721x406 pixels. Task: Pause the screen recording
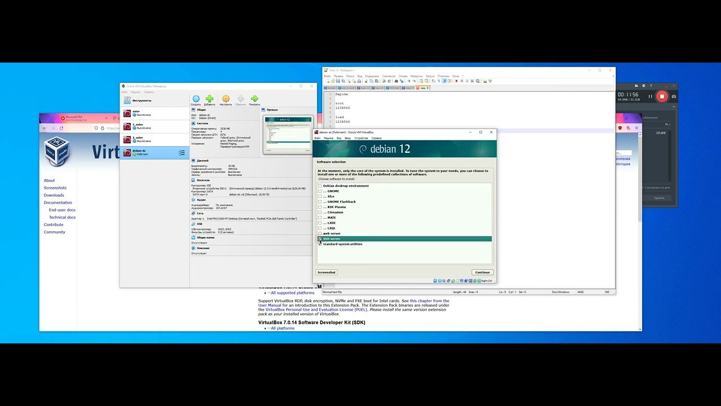coord(650,96)
